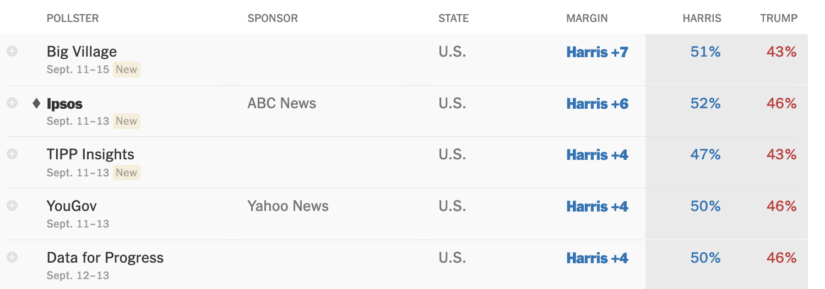Expand the Big Village poll row
Viewport: 825px width, 289px height.
[x=12, y=51]
